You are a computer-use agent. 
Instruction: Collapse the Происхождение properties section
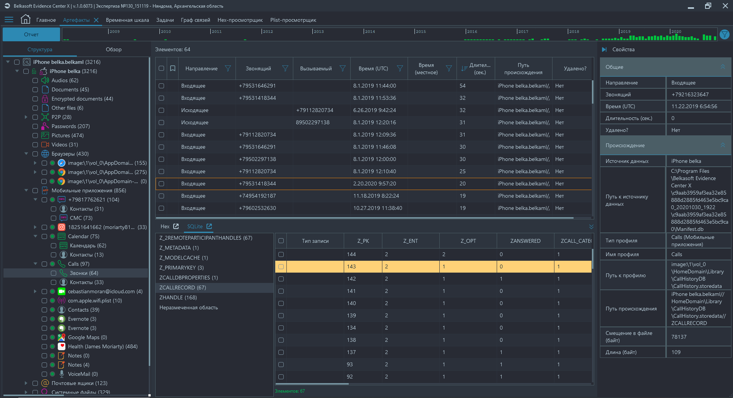pyautogui.click(x=723, y=145)
